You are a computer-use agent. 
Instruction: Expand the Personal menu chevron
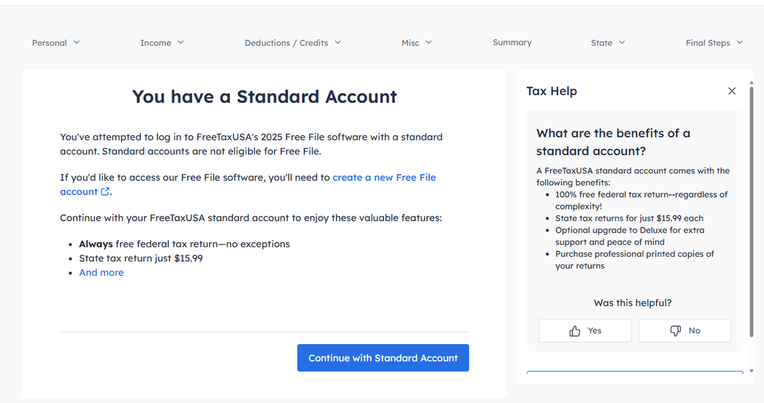pos(76,42)
